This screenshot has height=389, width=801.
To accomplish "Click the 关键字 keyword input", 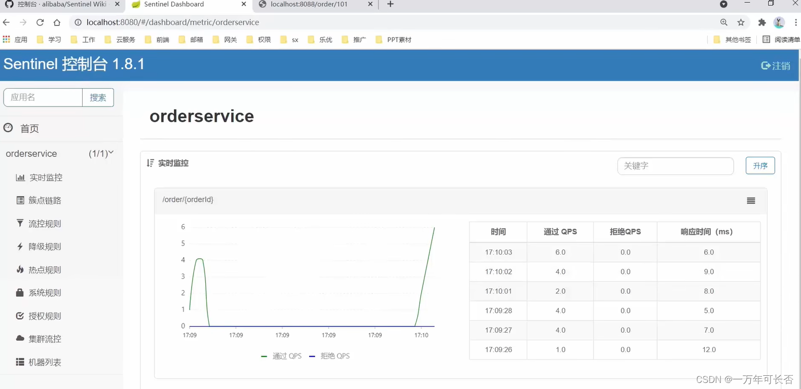I will pos(675,166).
